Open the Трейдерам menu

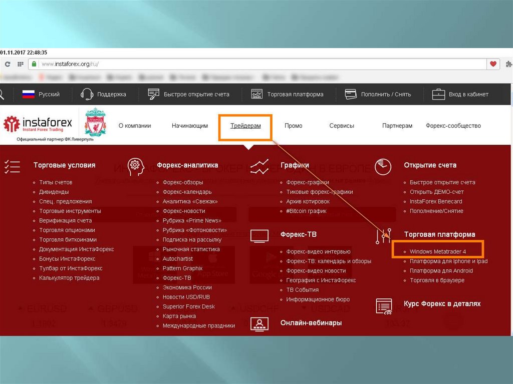point(245,126)
